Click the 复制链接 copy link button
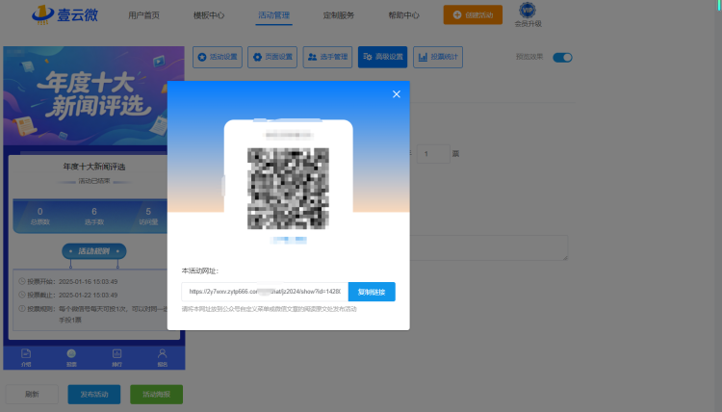 372,292
